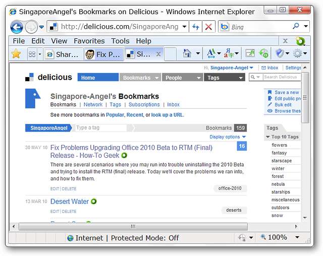Image resolution: width=323 pixels, height=256 pixels.
Task: Open the search provider dropdown arrow
Action: pos(306,26)
